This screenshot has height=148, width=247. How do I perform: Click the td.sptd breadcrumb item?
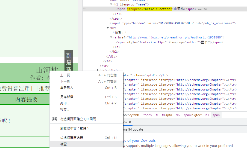tap(167, 115)
